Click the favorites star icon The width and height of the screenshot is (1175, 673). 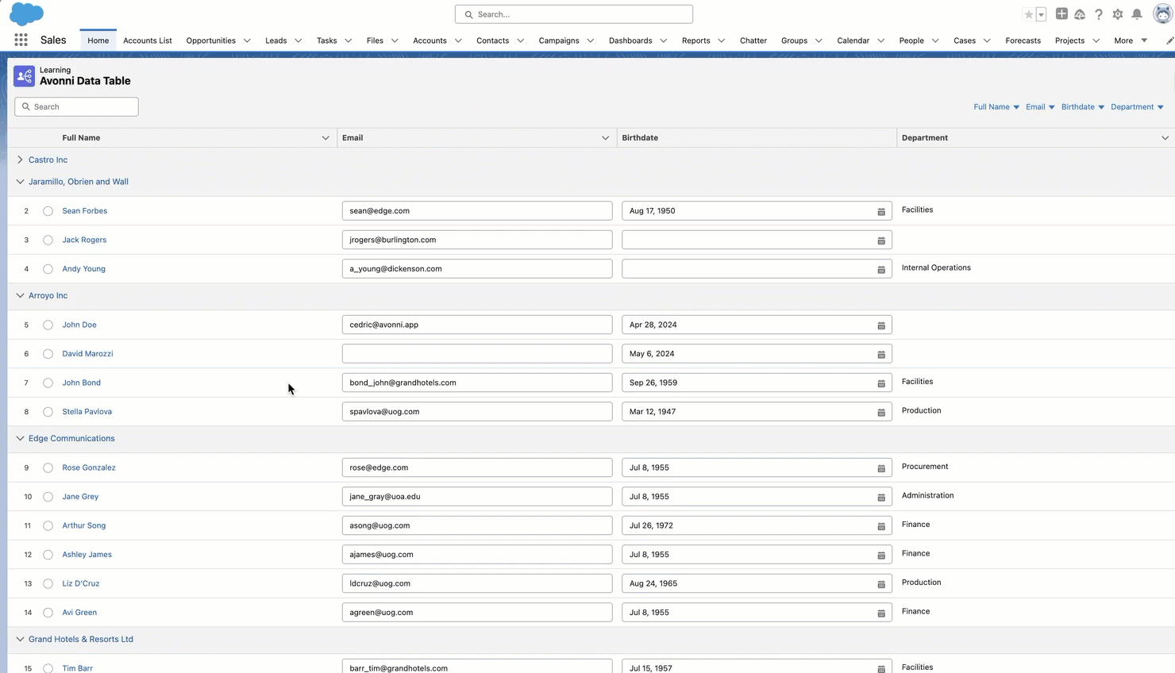[1029, 14]
